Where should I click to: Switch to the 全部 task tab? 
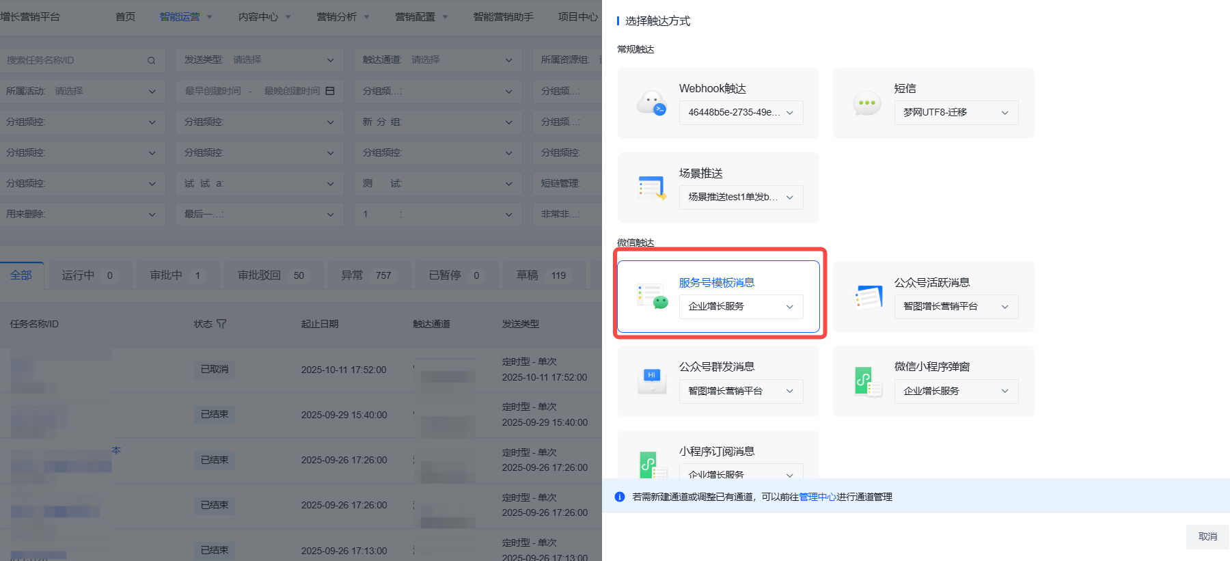pos(21,275)
